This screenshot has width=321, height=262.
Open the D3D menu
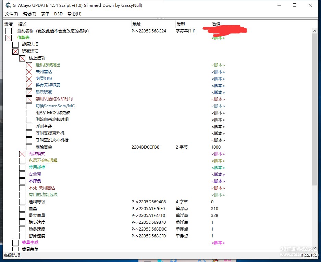tap(58, 14)
